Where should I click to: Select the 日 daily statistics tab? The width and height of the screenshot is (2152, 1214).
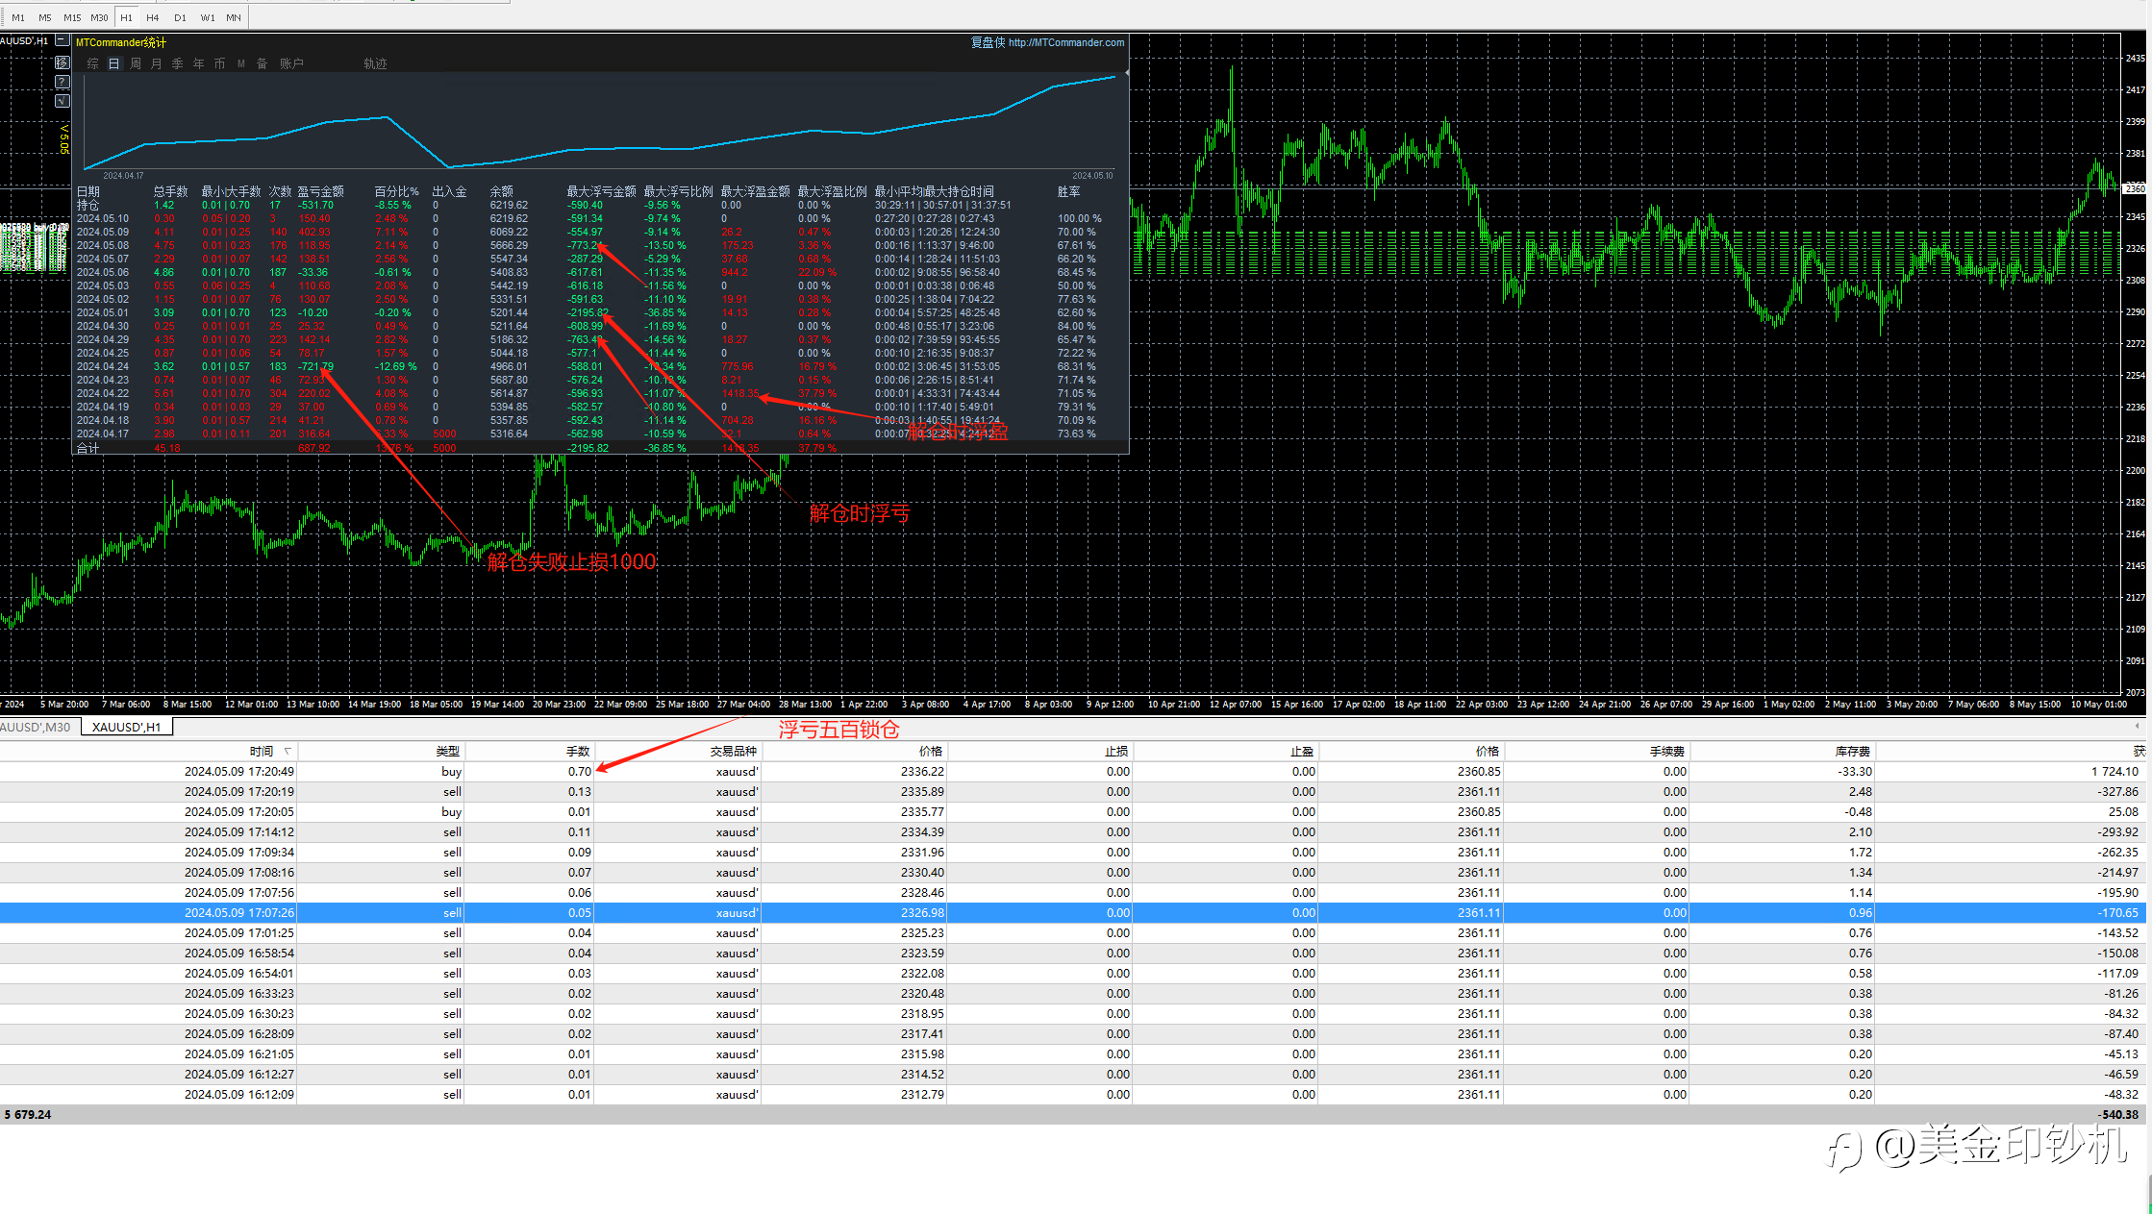[113, 63]
